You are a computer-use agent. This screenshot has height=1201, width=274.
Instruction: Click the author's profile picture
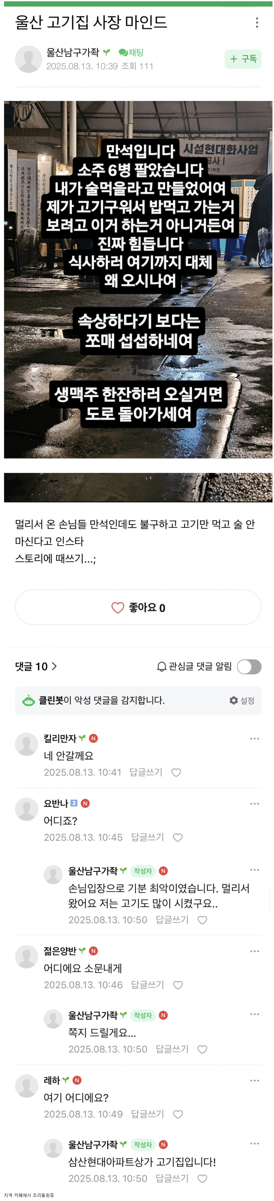pyautogui.click(x=29, y=60)
